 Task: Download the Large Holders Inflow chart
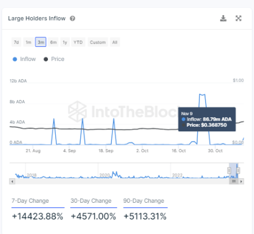(223, 18)
